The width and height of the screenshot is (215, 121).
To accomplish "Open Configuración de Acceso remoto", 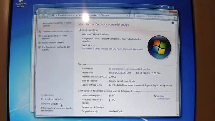I will pyautogui.click(x=55, y=37).
